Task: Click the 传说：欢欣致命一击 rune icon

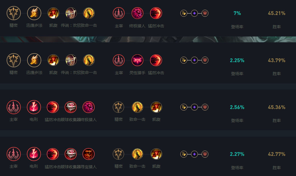Action: point(71,13)
